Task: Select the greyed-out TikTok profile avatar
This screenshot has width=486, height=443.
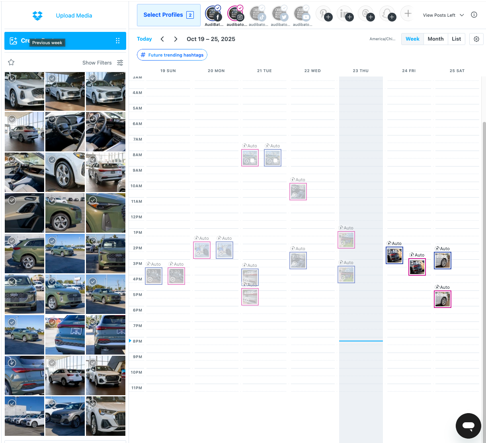Action: (x=258, y=14)
